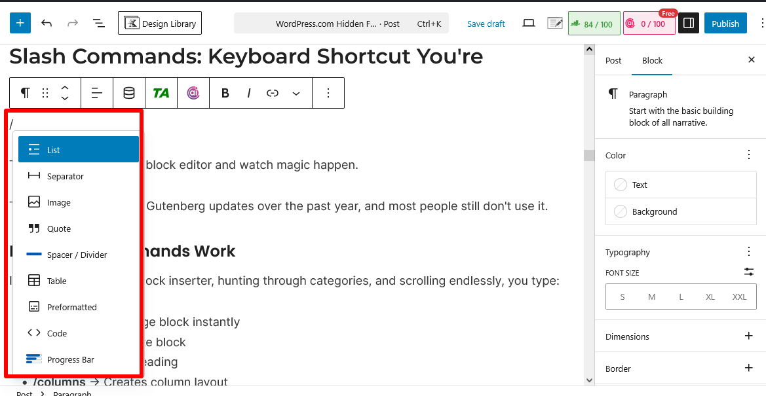The image size is (766, 396).
Task: Open the block inserter with the plus icon
Action: (x=20, y=22)
